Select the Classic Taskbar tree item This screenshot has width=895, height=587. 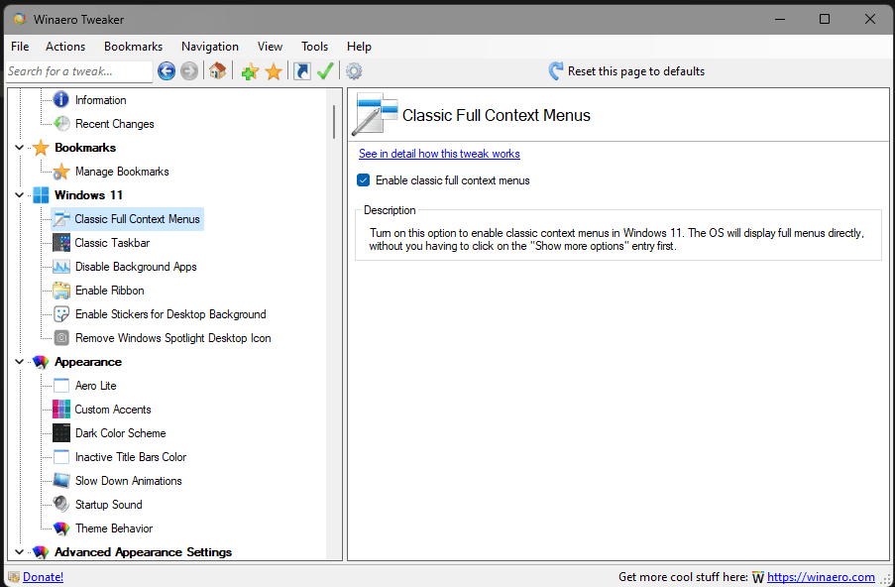[112, 243]
